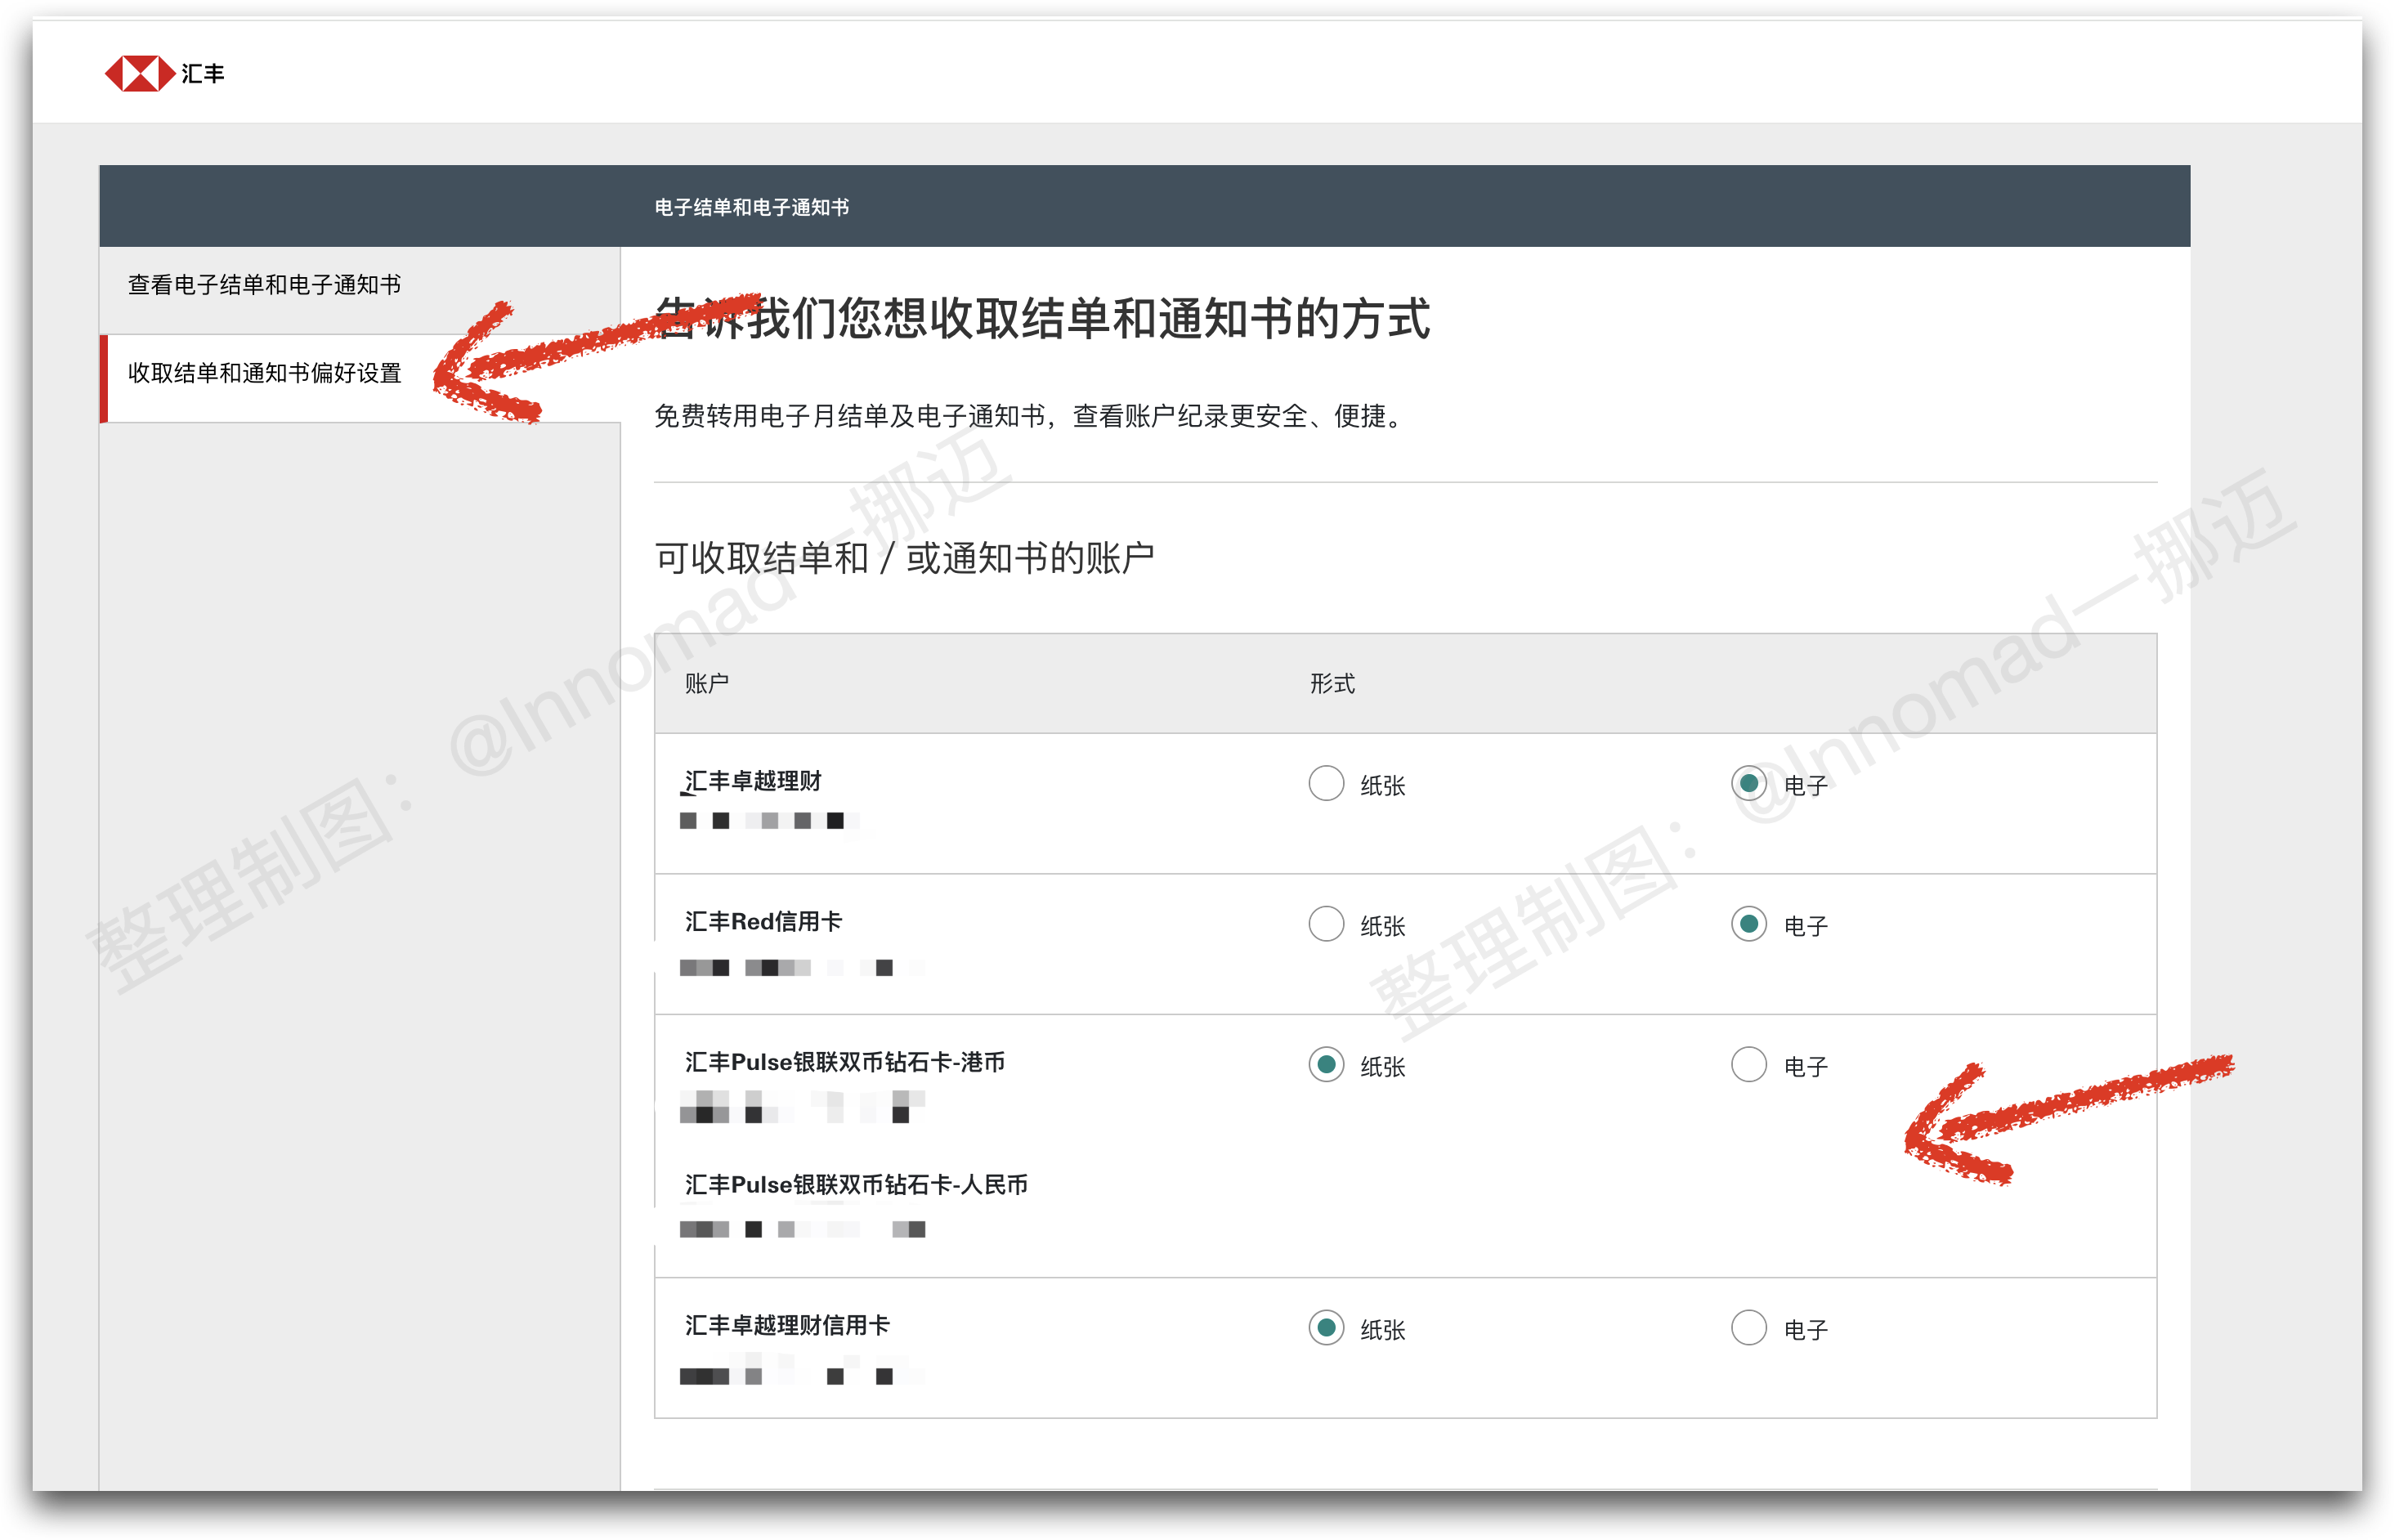The height and width of the screenshot is (1540, 2395).
Task: Click the 免费转用电子月结单 description line
Action: tap(1031, 416)
